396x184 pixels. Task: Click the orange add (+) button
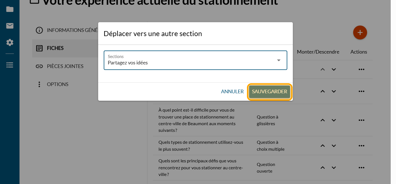click(360, 32)
